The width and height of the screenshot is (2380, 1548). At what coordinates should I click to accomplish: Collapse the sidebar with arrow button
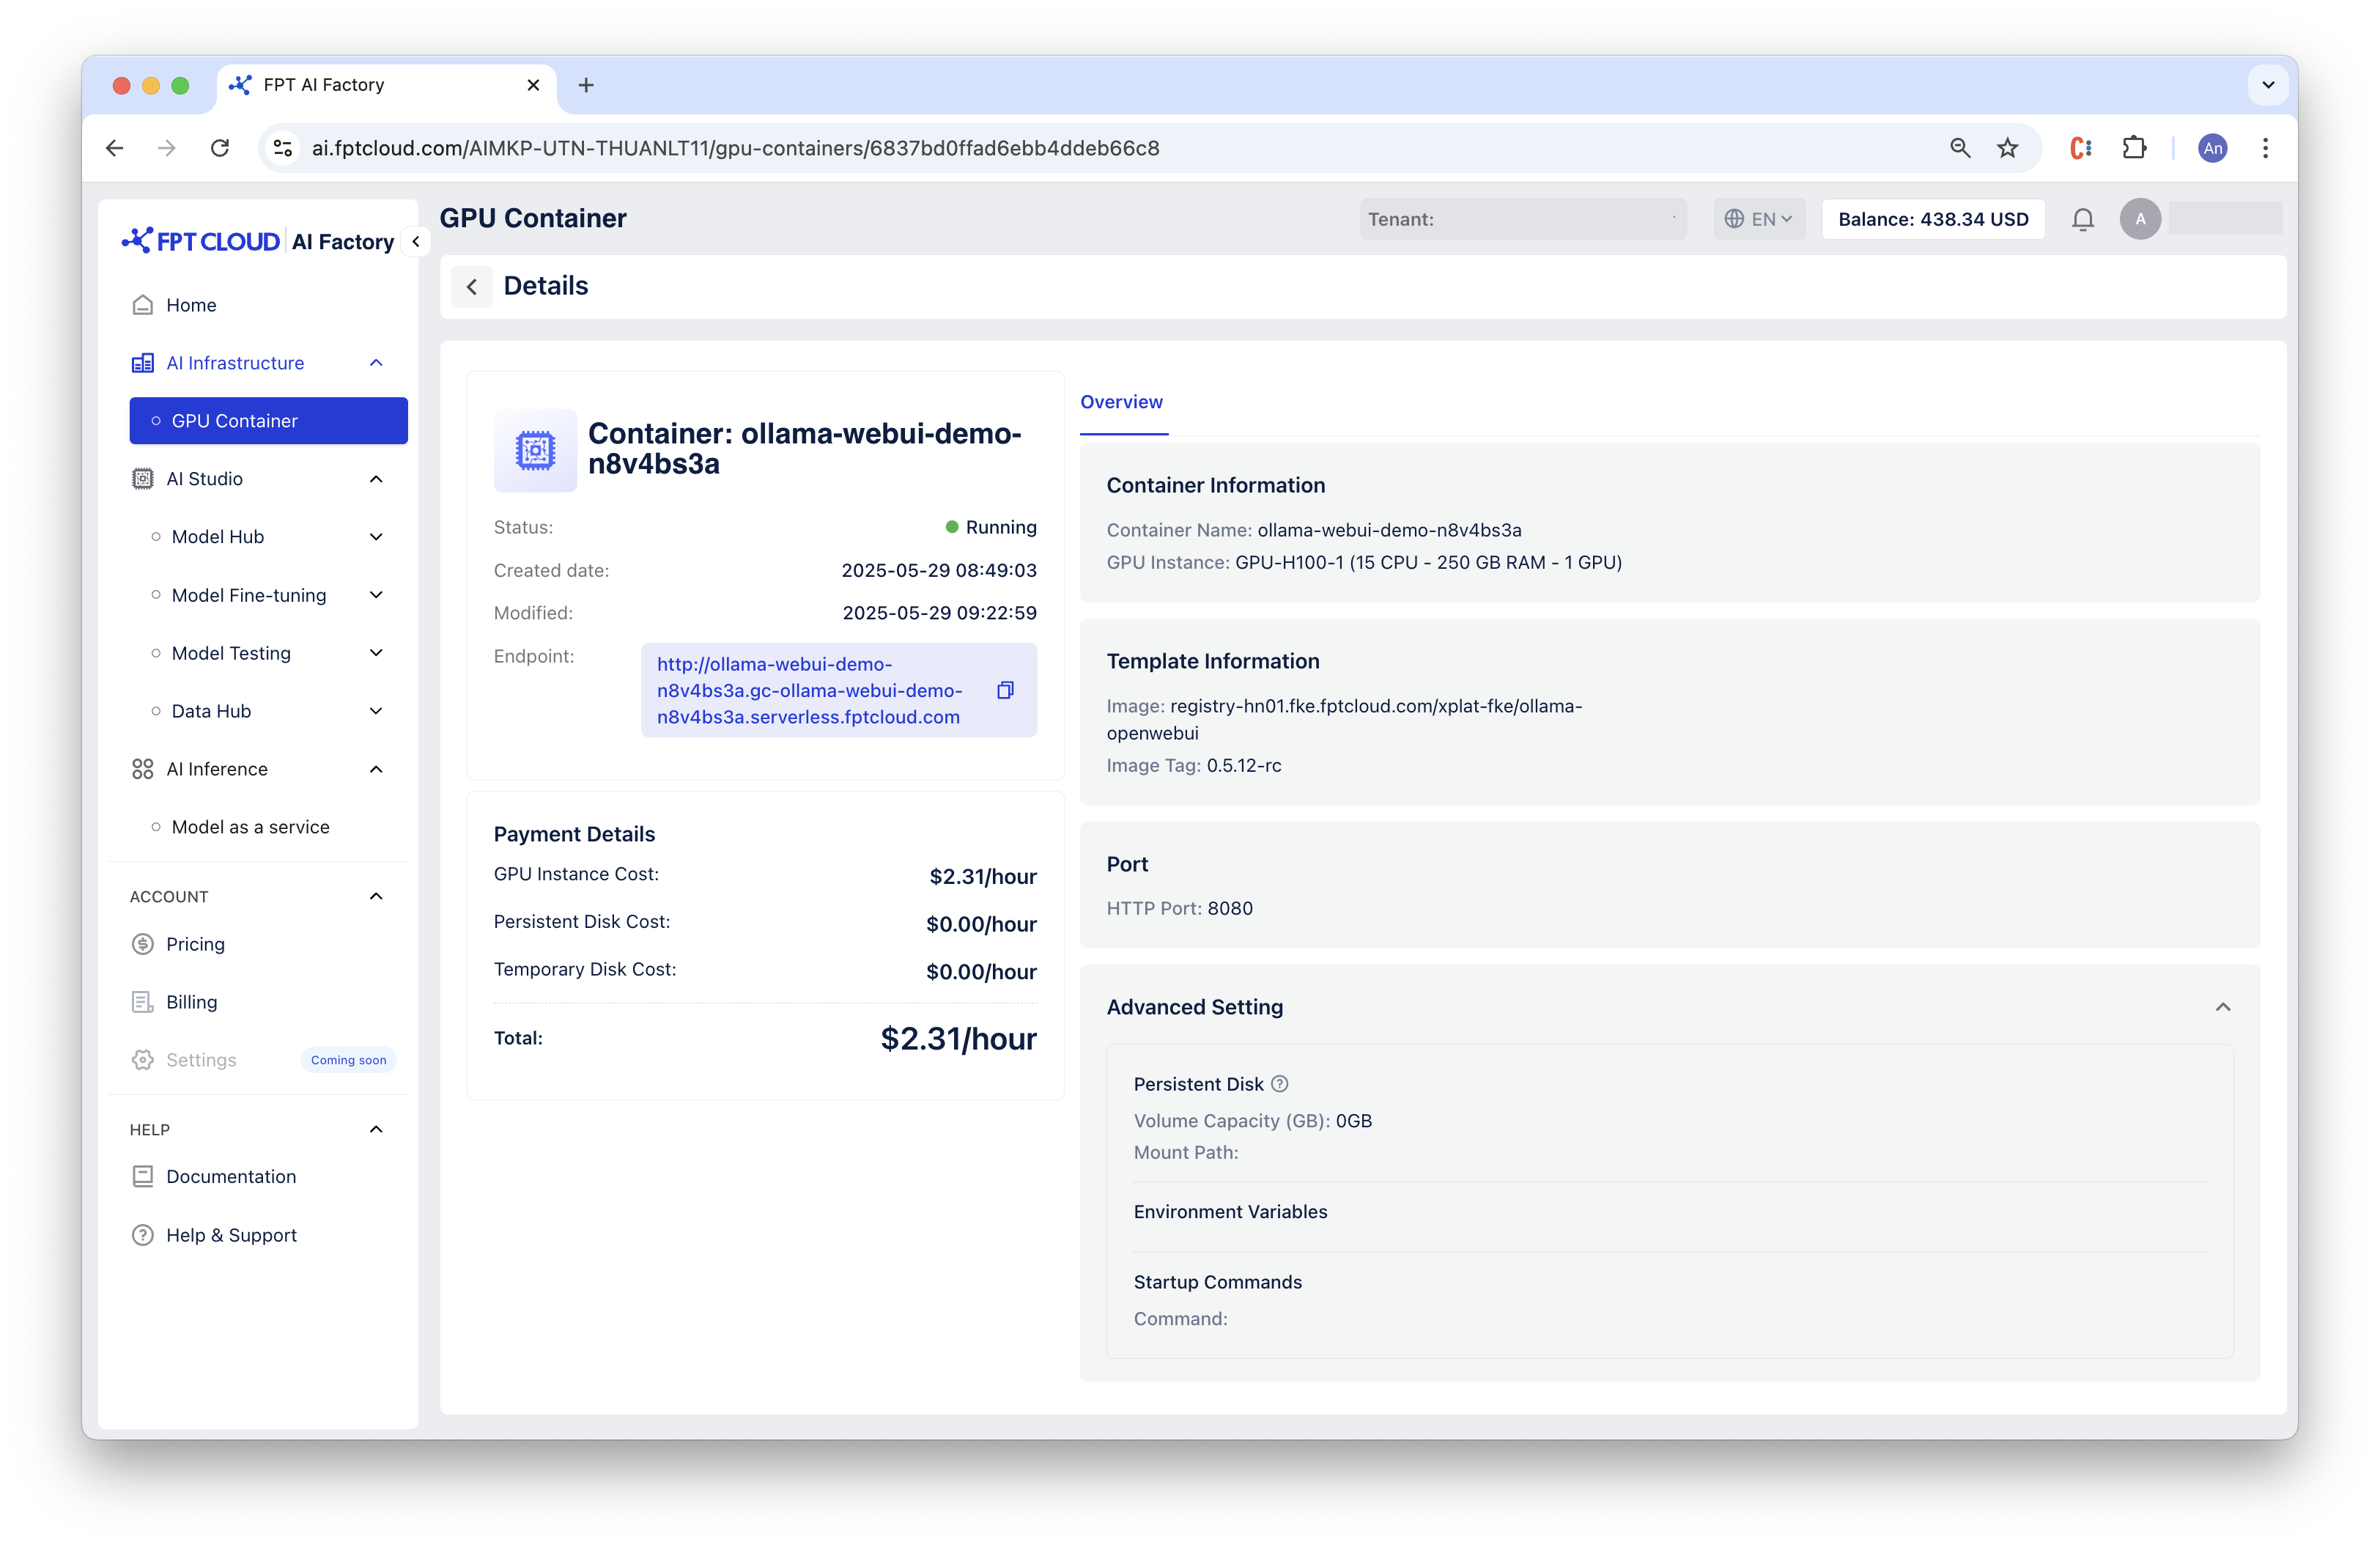point(416,241)
